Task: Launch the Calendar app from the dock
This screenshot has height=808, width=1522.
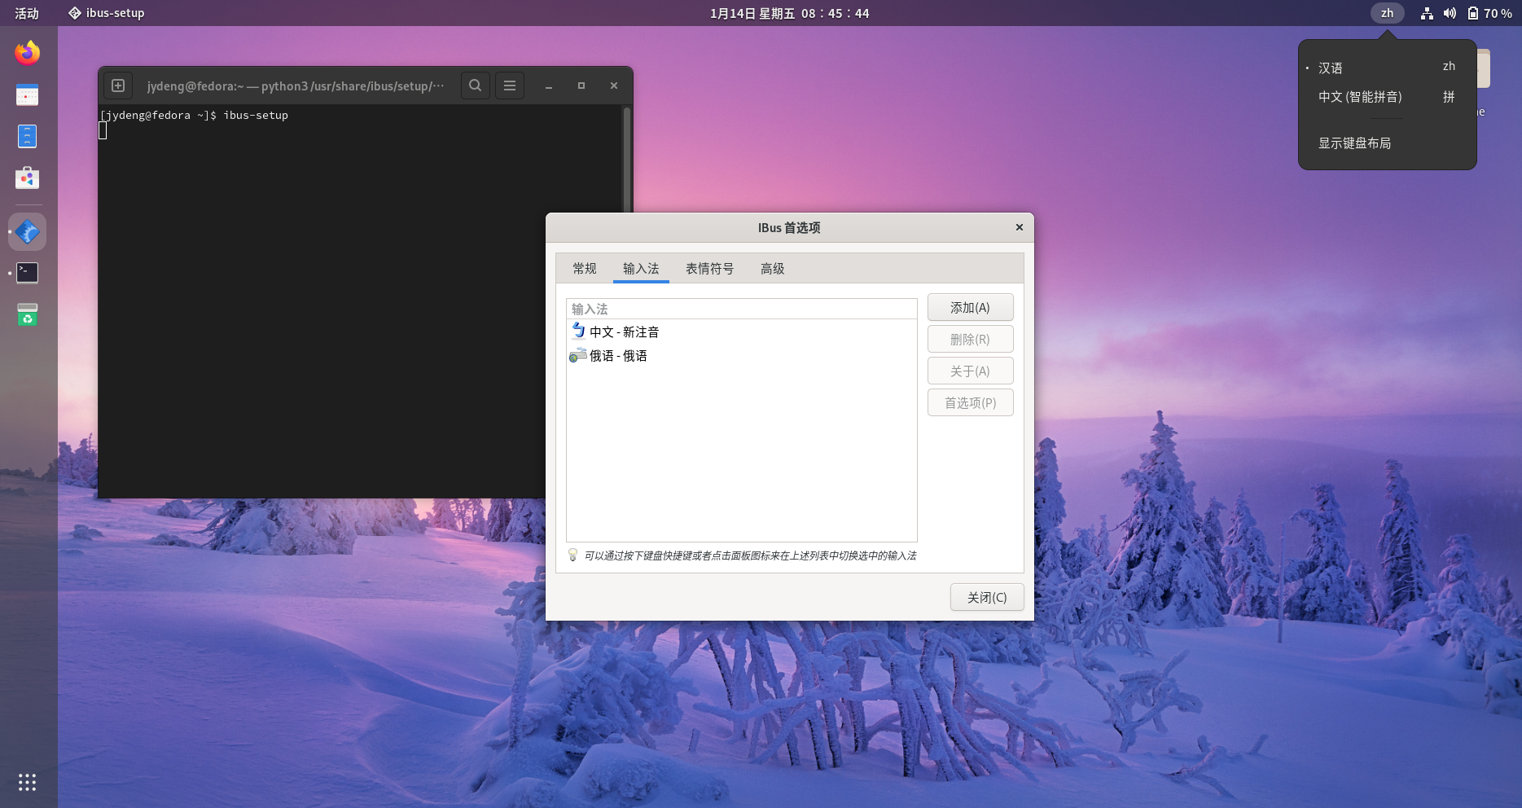Action: click(x=27, y=94)
